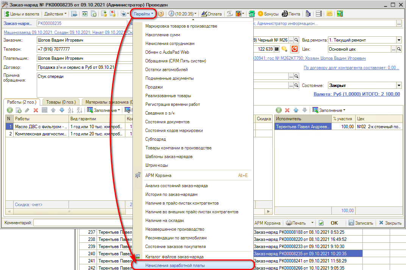Click the Записать button
Screen dimensions: 406x270
[361, 223]
